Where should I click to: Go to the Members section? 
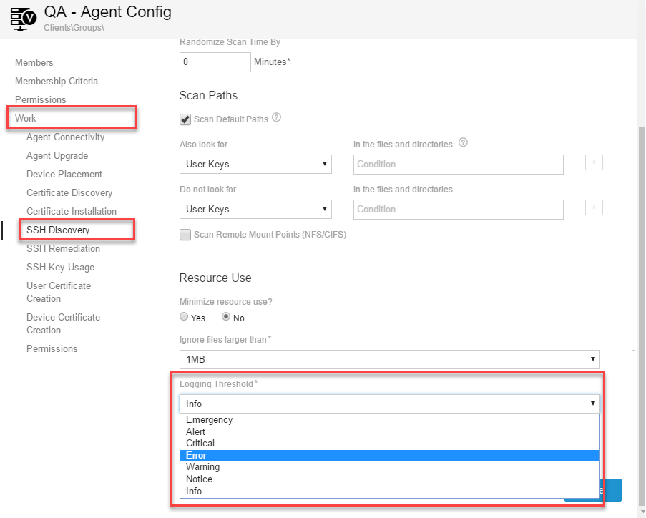tap(34, 62)
